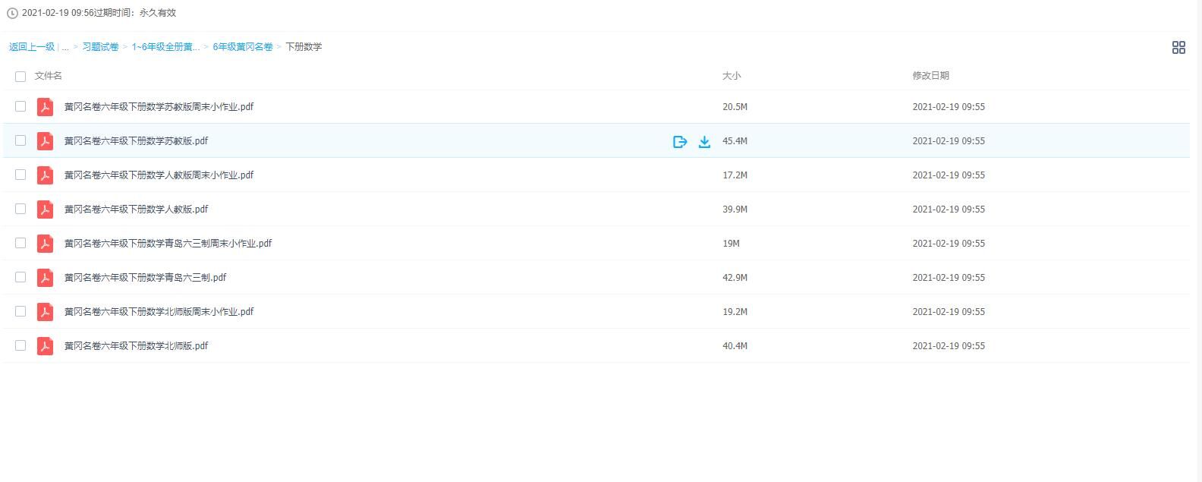
Task: Click PDF icon of 苏教版周末小作业 file
Action: (x=46, y=107)
